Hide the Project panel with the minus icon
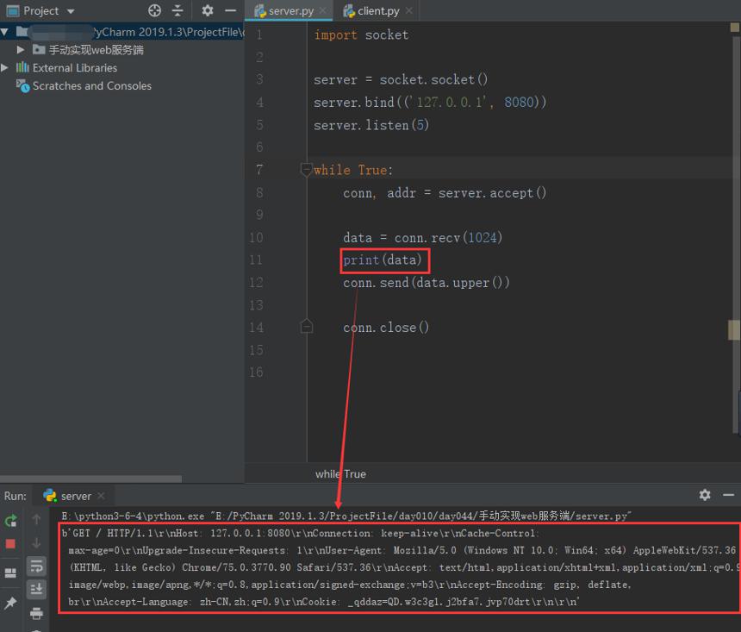This screenshot has width=741, height=632. [230, 10]
